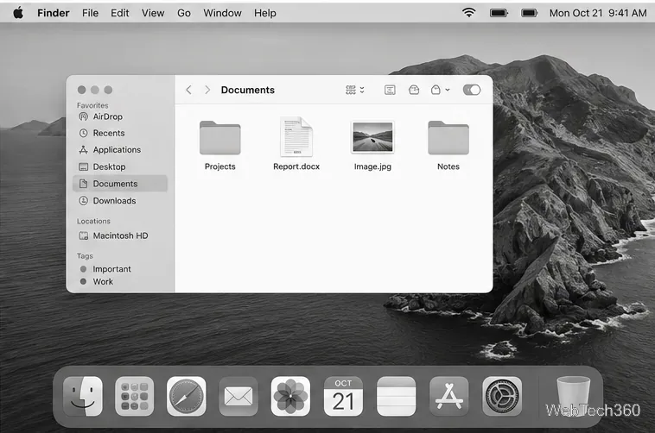Open the view options grid dropdown
This screenshot has height=433, width=655.
355,90
